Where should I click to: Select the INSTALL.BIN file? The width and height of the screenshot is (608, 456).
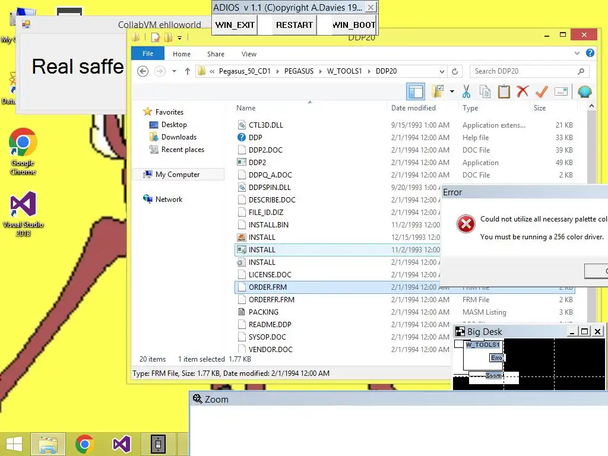[268, 224]
